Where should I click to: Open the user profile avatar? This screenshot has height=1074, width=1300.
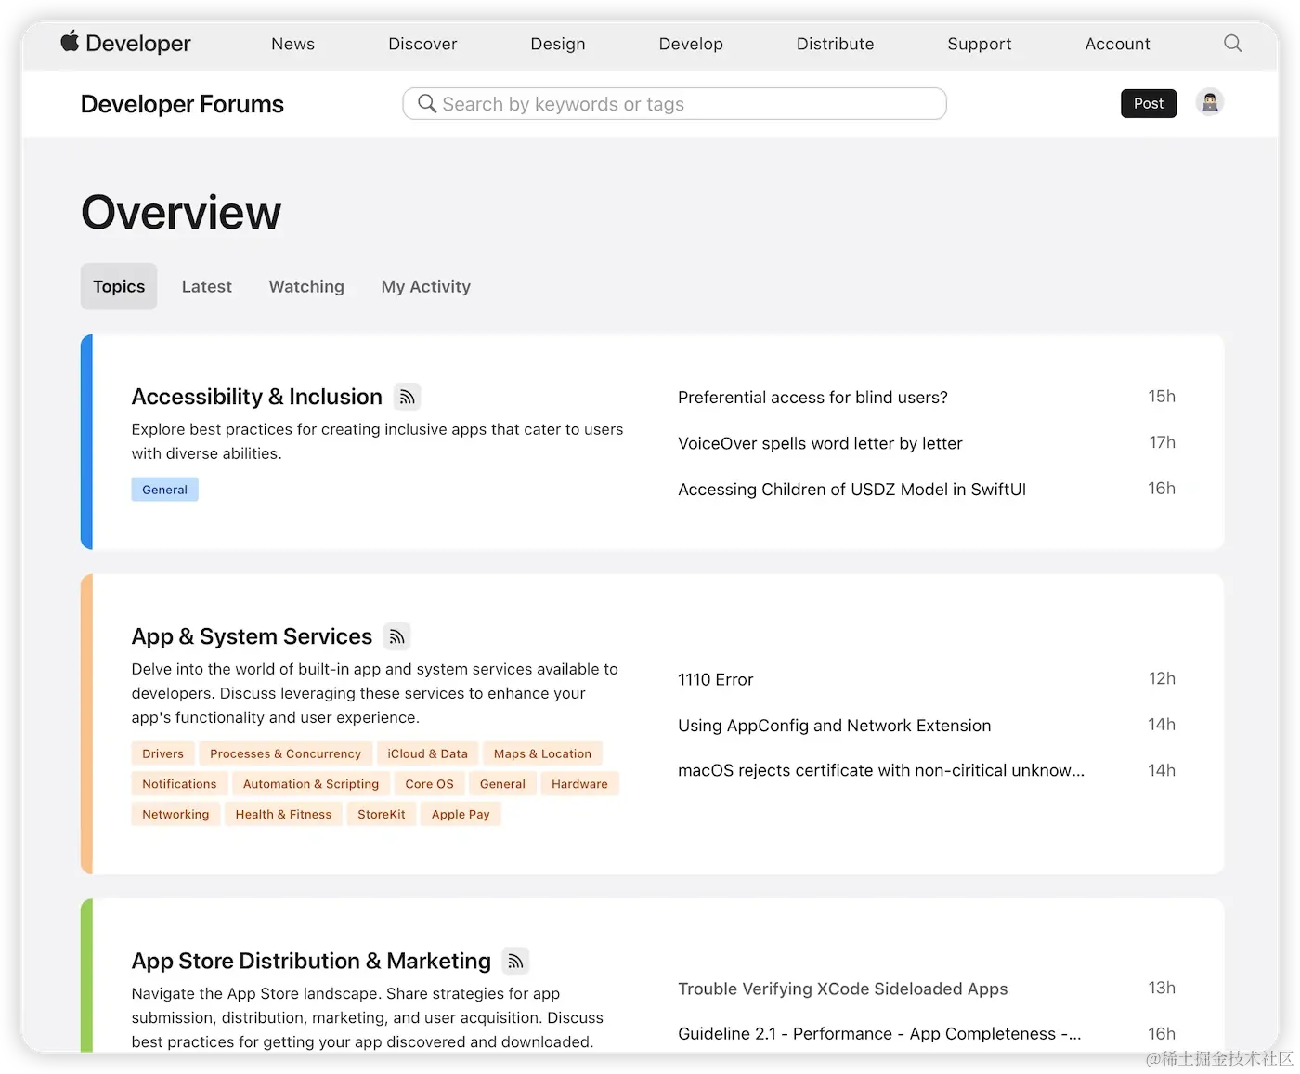[x=1209, y=102]
